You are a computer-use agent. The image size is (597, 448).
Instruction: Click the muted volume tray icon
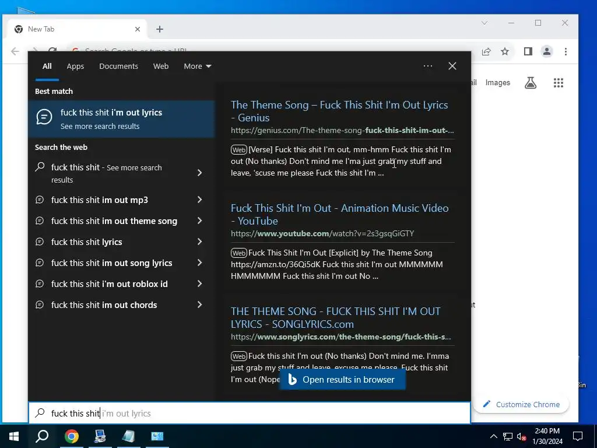[522, 436]
